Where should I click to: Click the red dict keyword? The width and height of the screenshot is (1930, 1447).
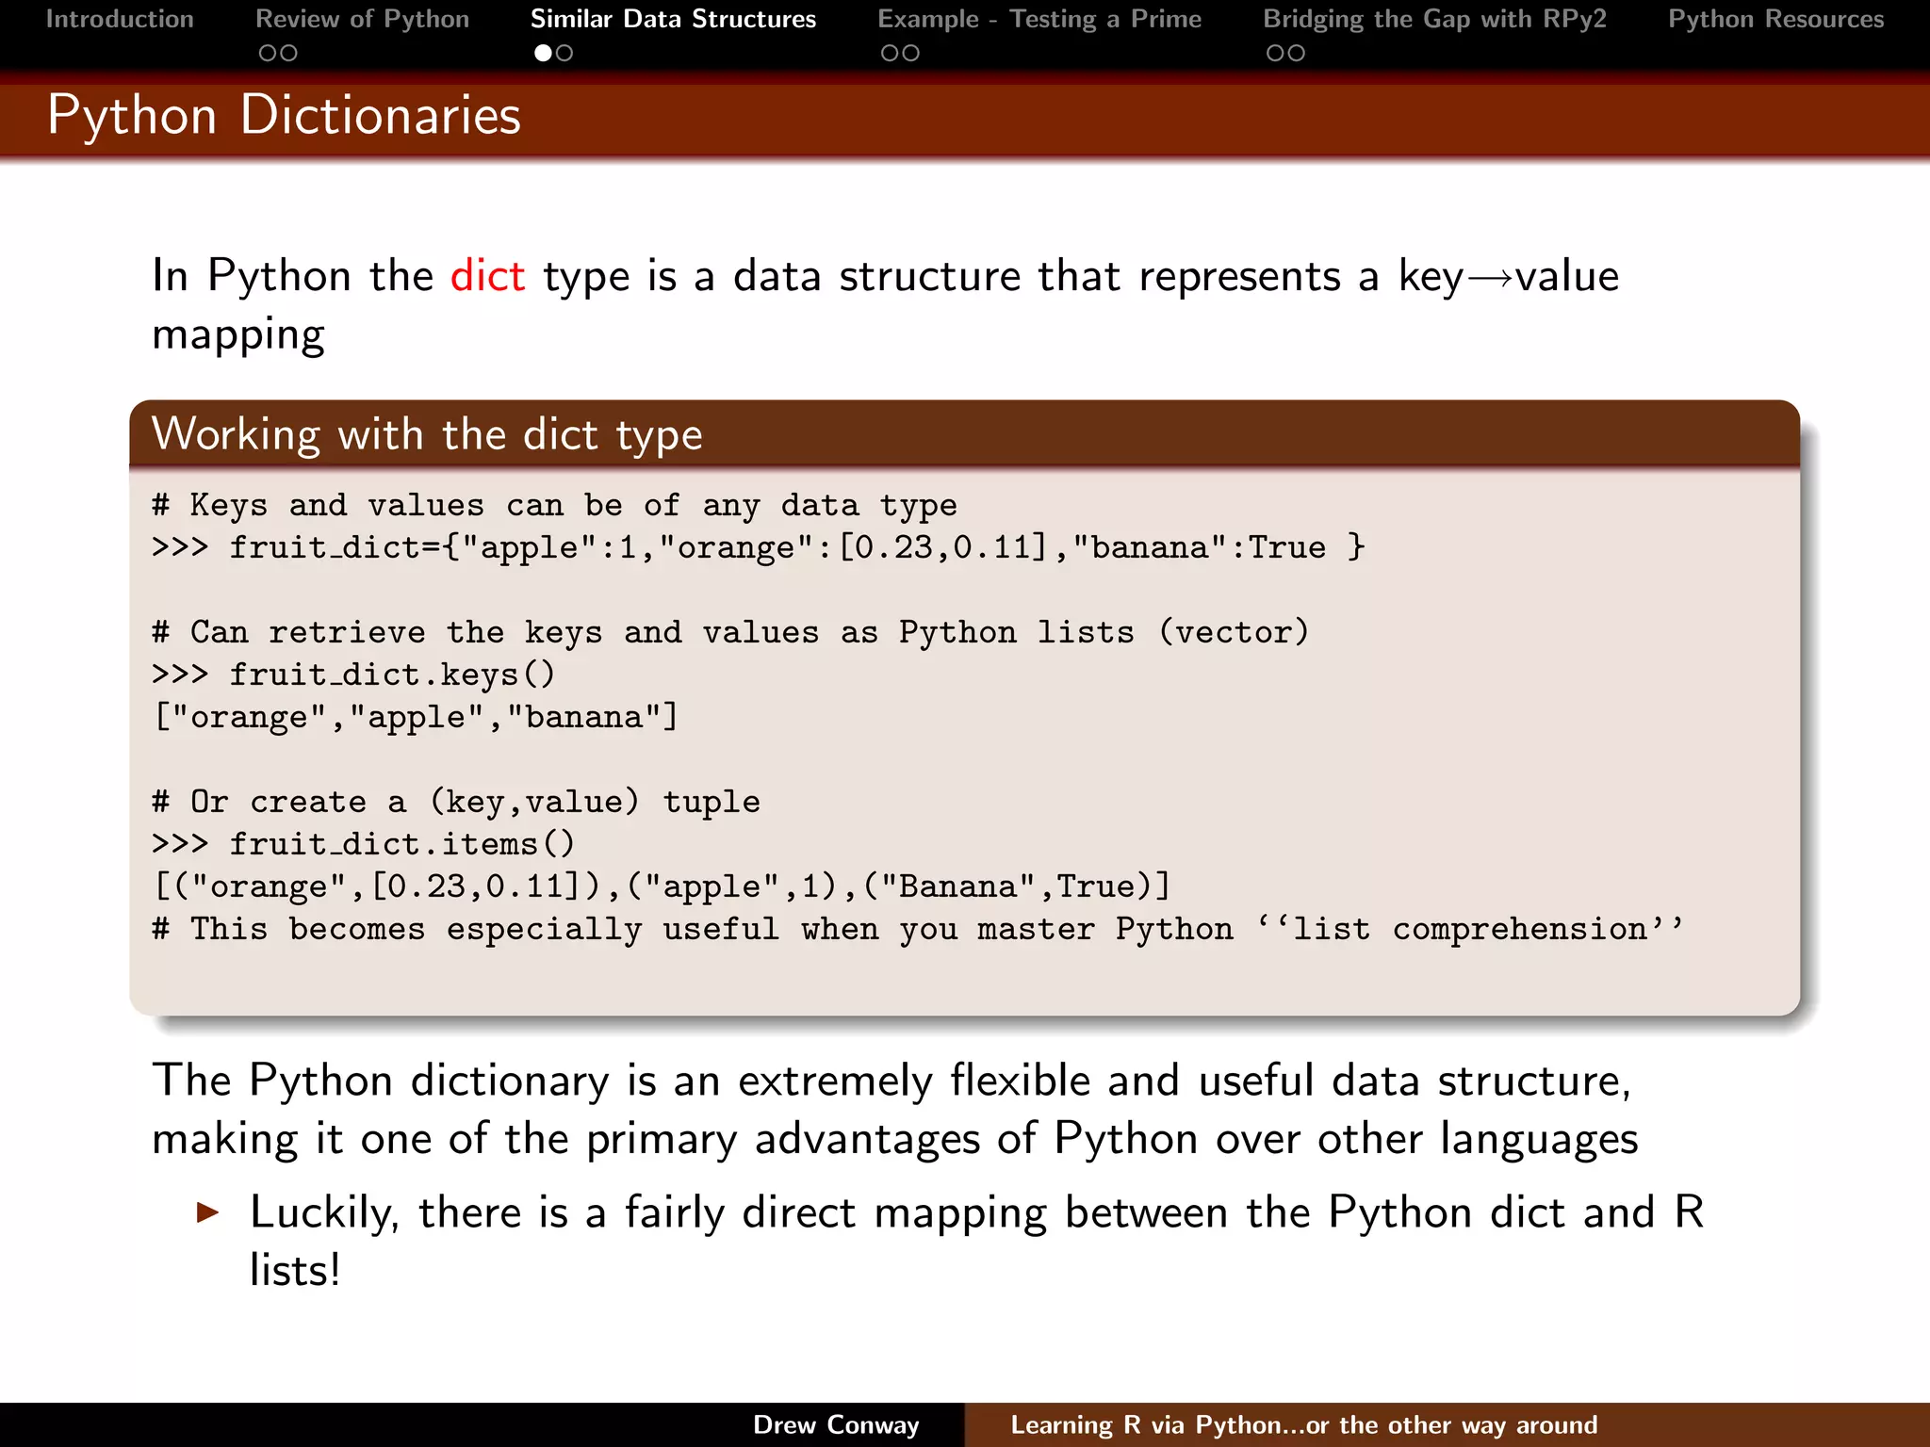click(x=487, y=276)
